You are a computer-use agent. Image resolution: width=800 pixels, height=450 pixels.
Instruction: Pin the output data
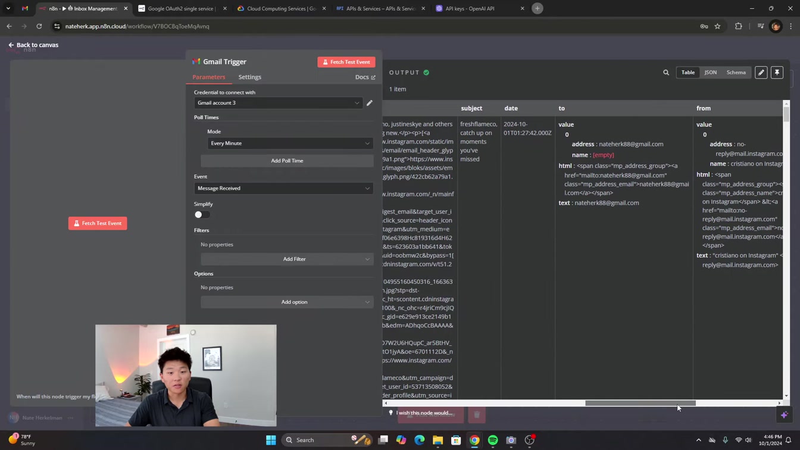[777, 73]
